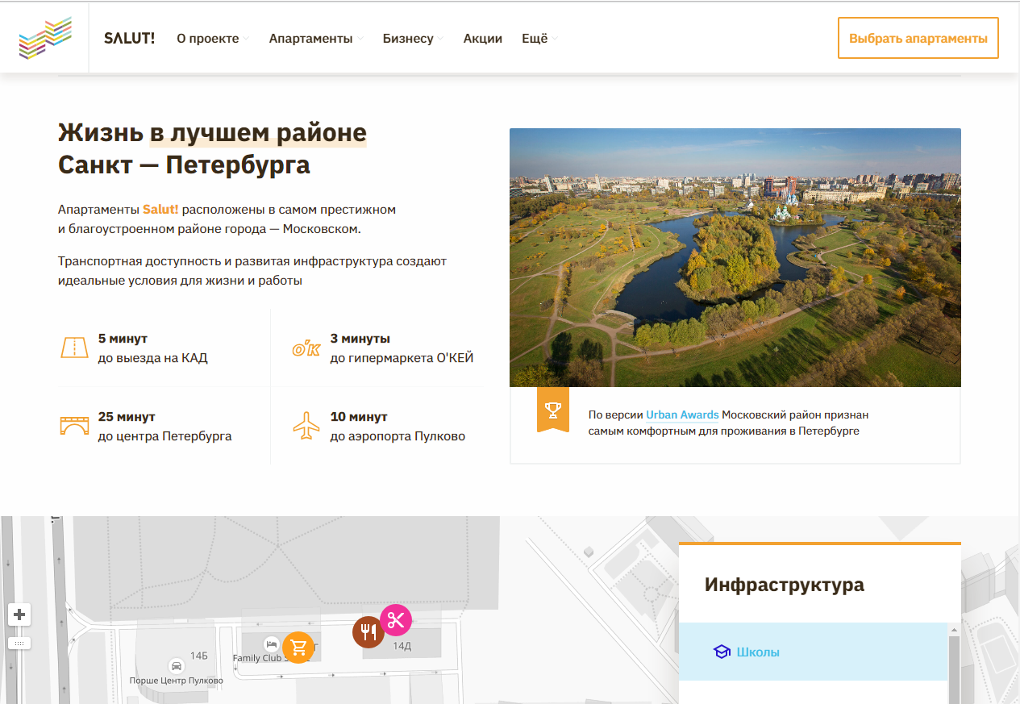The height and width of the screenshot is (704, 1020).
Task: Expand the chevron next to "Ещё"
Action: click(x=555, y=39)
